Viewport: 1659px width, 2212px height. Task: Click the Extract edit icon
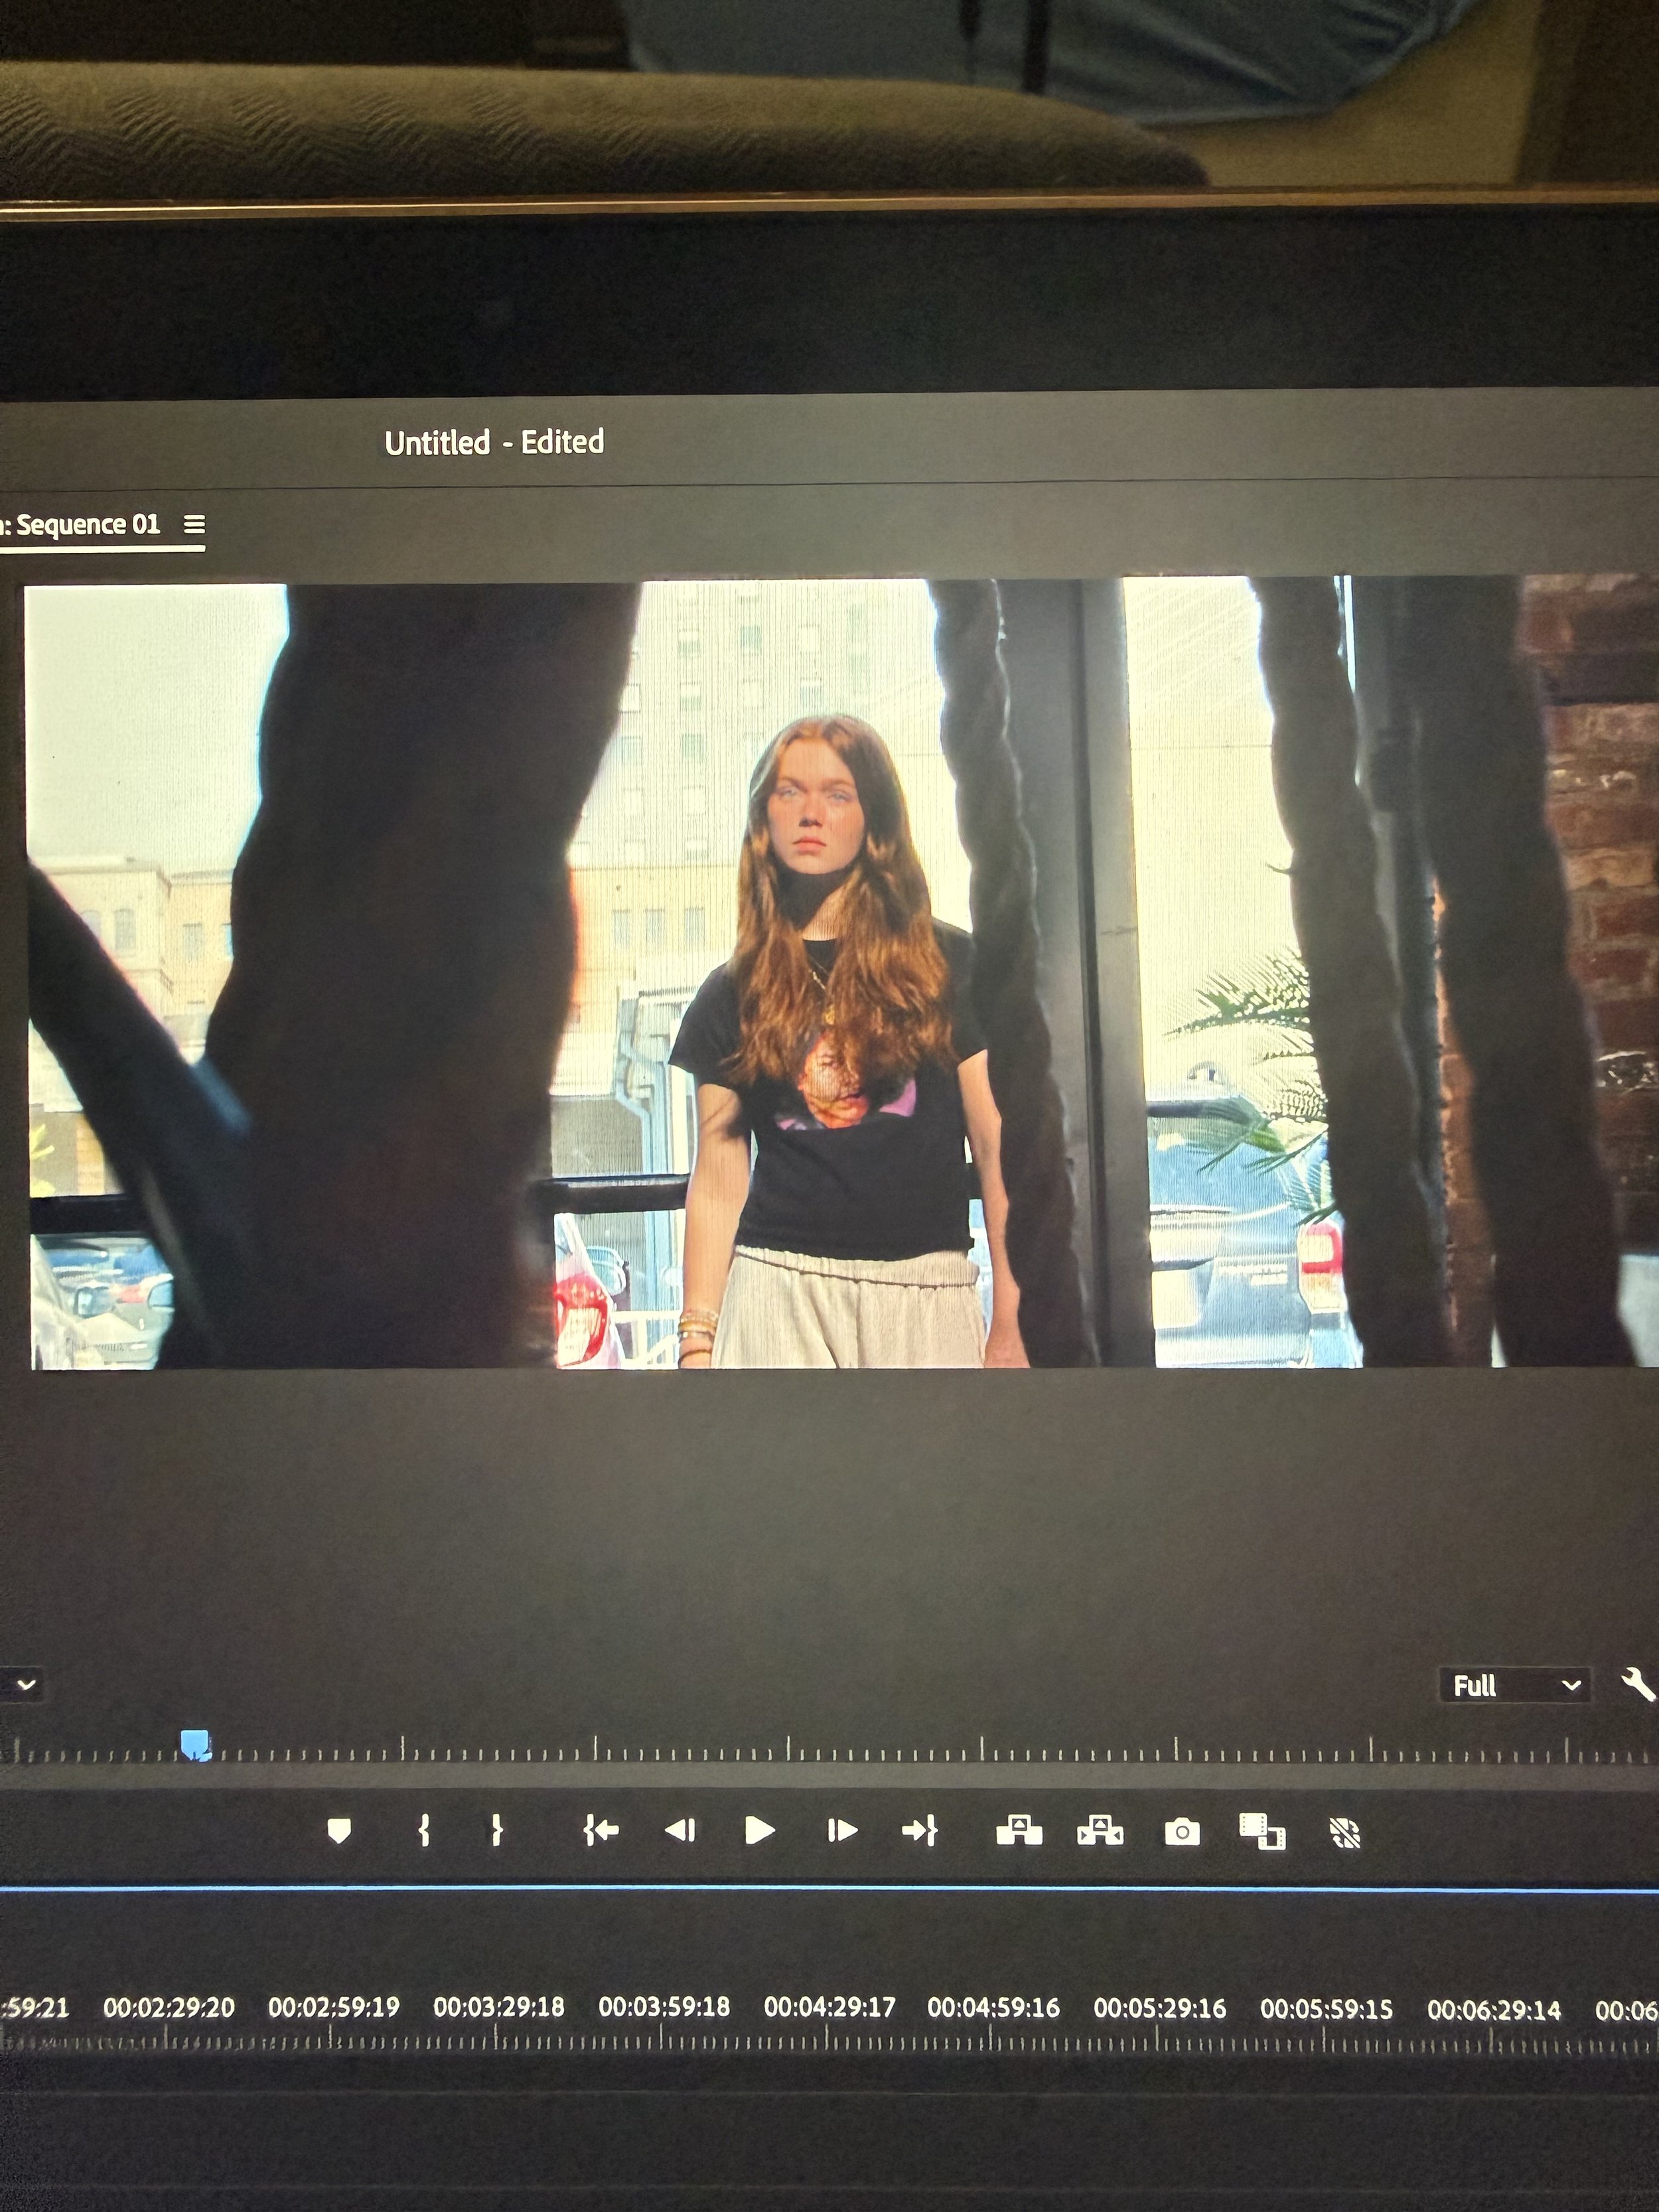tap(1100, 1831)
